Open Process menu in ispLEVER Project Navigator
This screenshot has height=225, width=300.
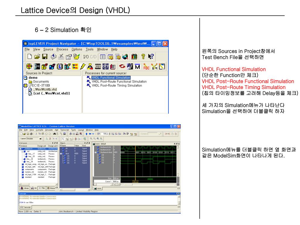62,49
